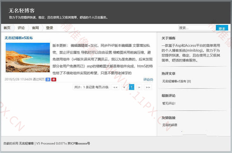
Task: Jump to last page with >> button
Action: pyautogui.click(x=148, y=87)
